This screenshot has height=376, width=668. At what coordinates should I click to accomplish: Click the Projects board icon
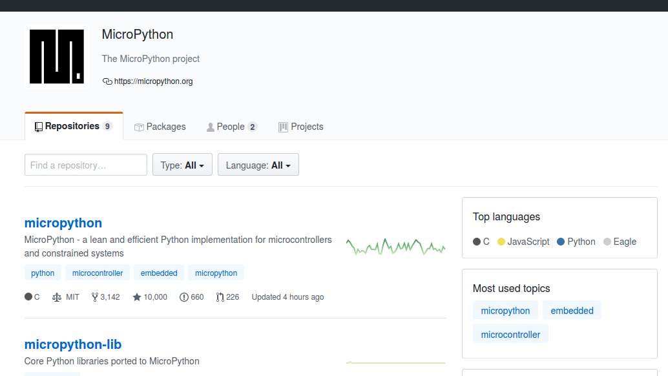(x=283, y=127)
